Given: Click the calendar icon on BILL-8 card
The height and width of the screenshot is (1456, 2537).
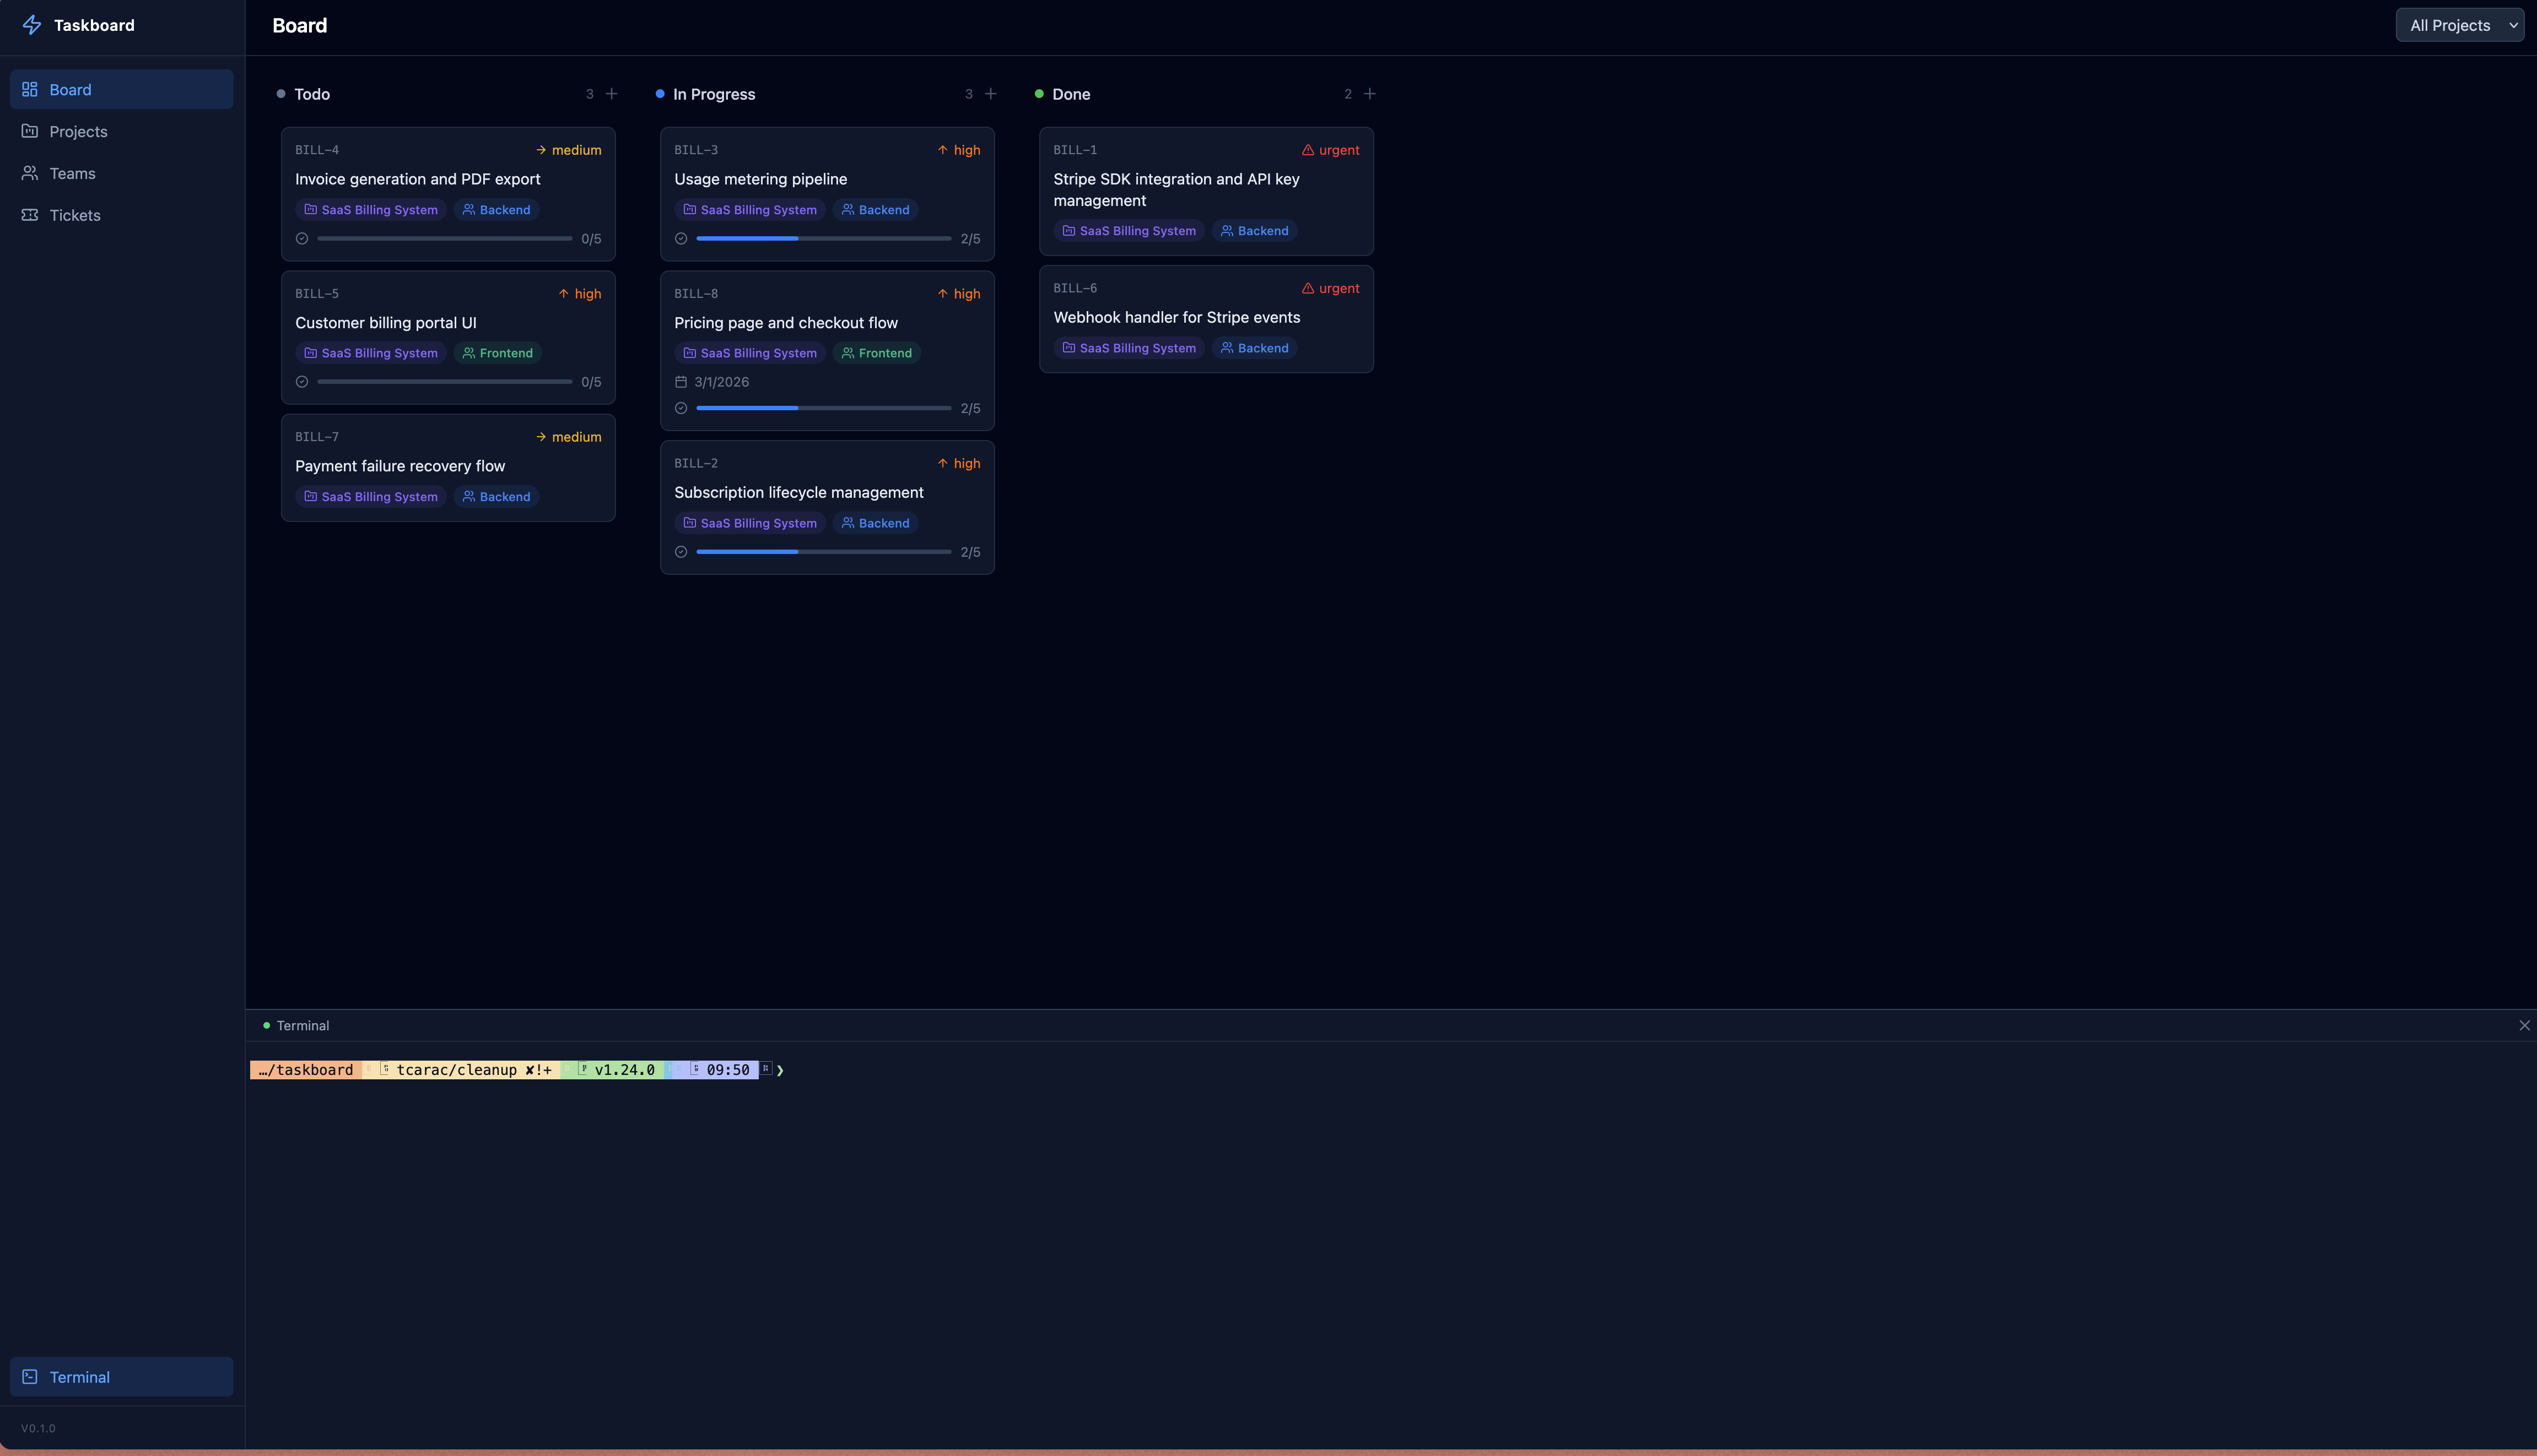Looking at the screenshot, I should pos(681,381).
